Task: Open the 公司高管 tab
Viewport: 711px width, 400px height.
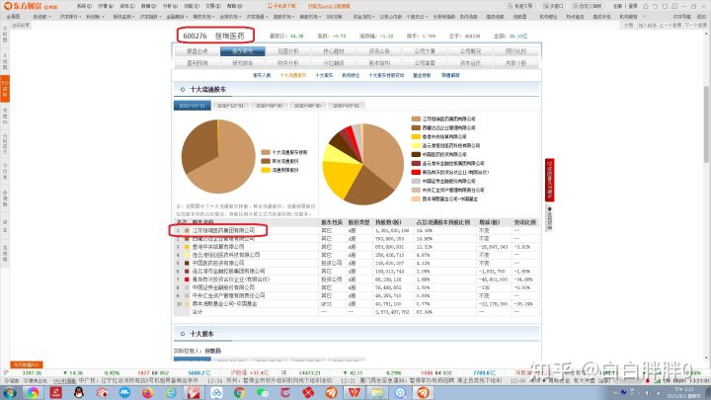Action: pyautogui.click(x=425, y=63)
